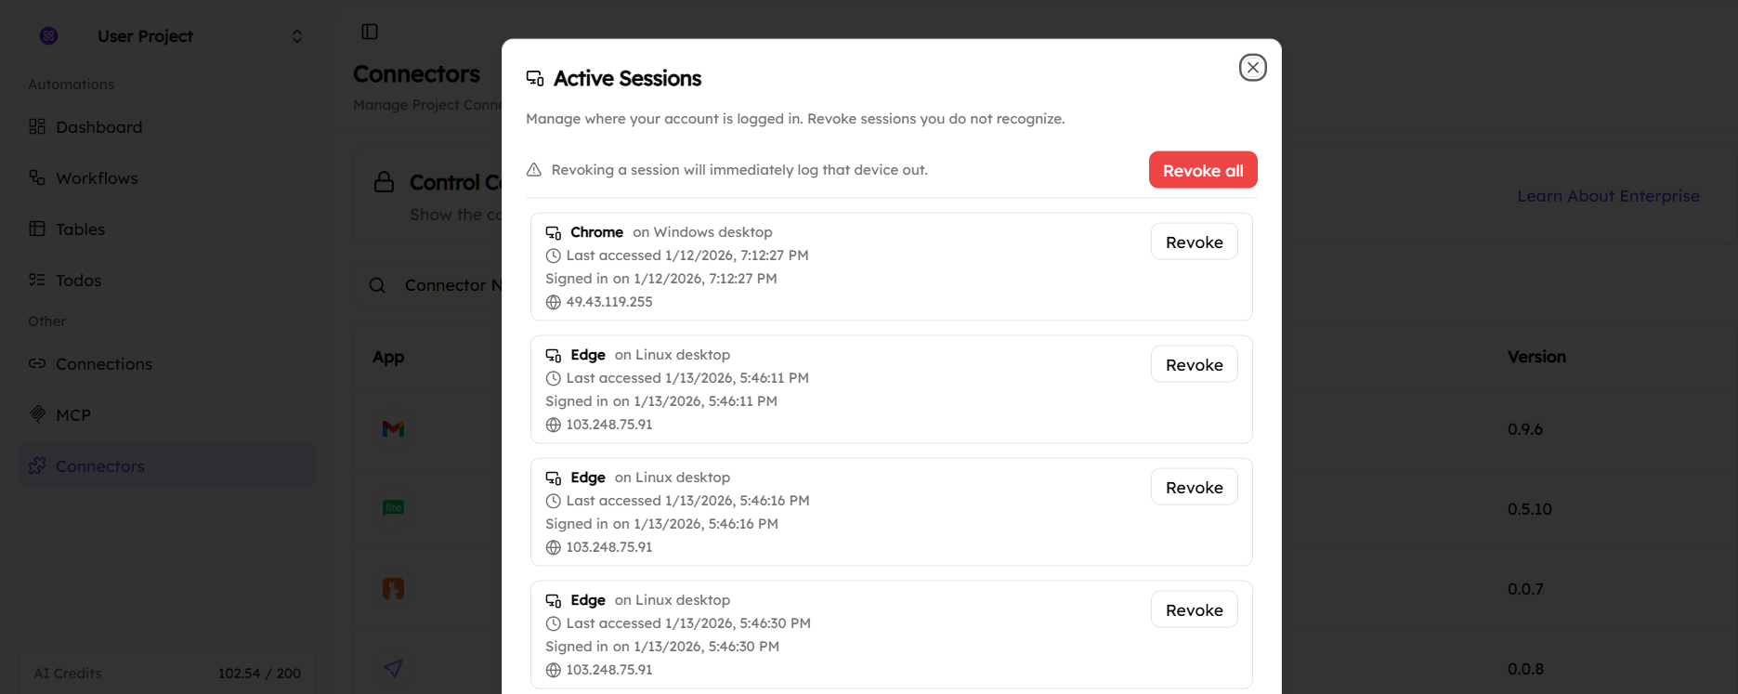Image resolution: width=1738 pixels, height=694 pixels.
Task: Expand the User Project switcher
Action: pos(296,36)
